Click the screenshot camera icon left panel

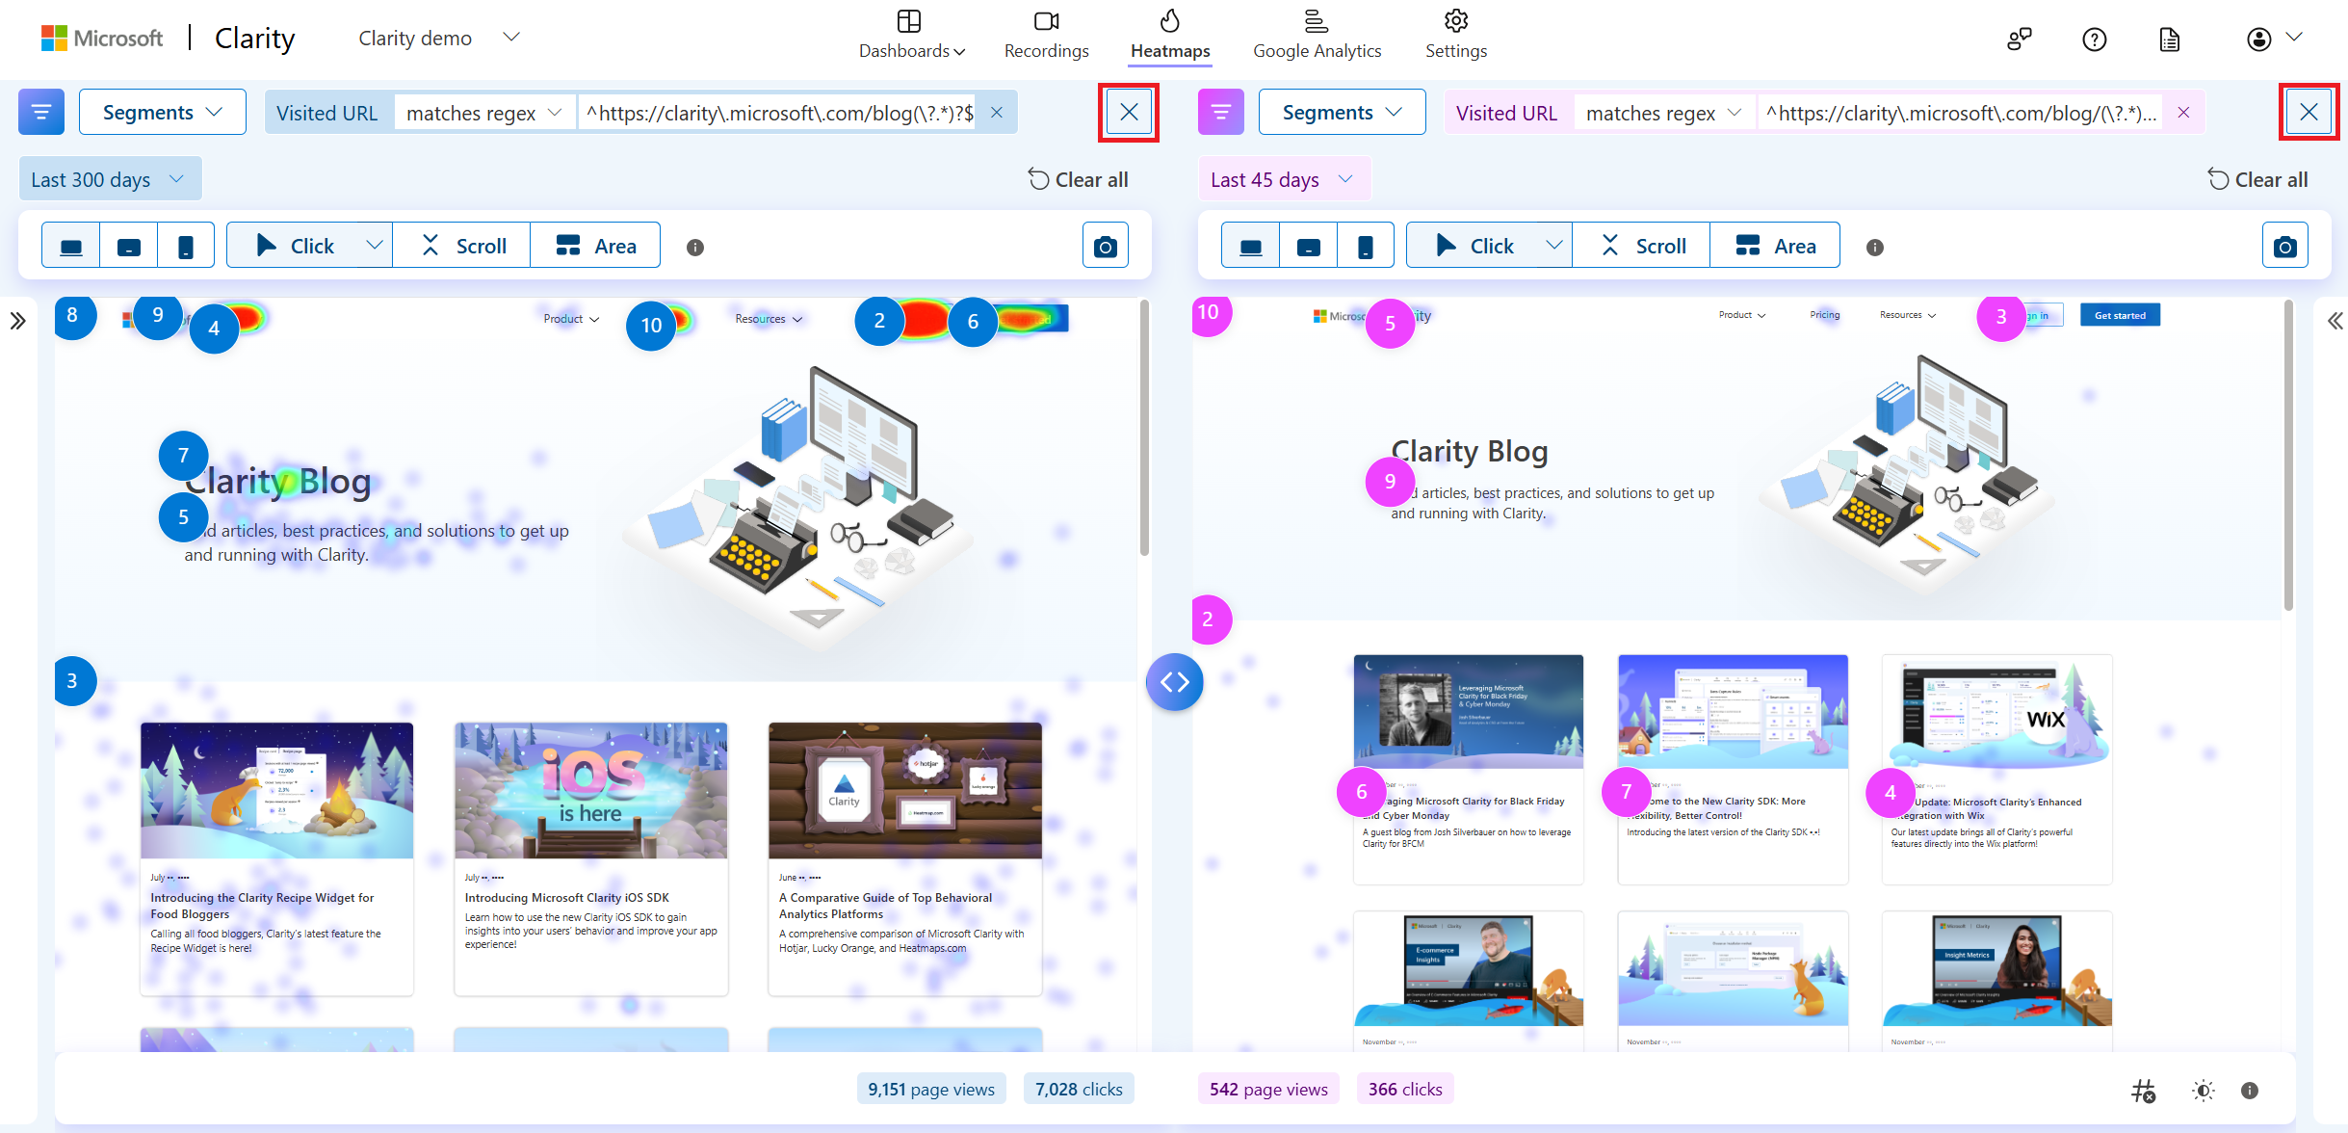click(1105, 245)
